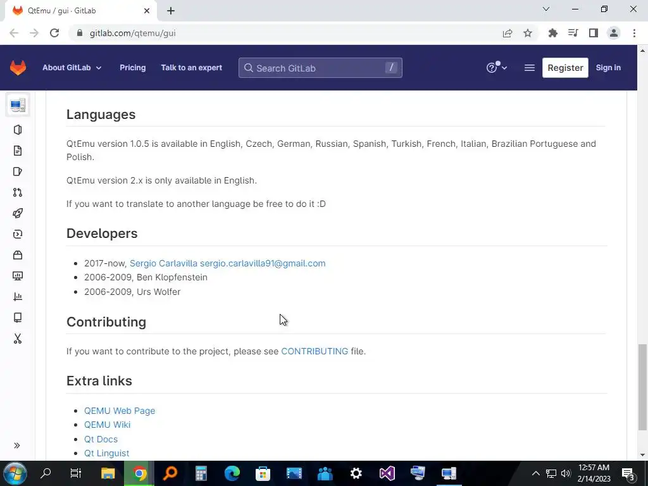
Task: Open the Qt Docs link
Action: coord(101,439)
